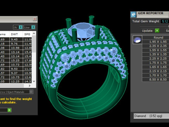Viewport: 169px width, 127px height.
Task: Click the icon beside Use Object Materials
Action: [31, 92]
